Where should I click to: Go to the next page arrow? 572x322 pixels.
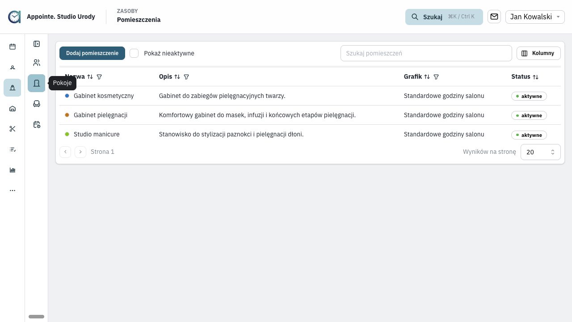coord(80,152)
